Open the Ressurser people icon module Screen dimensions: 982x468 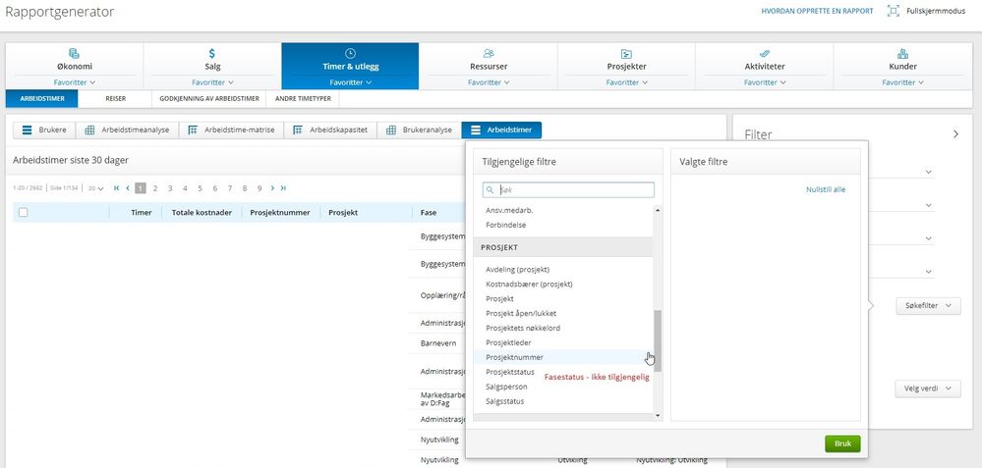(489, 60)
